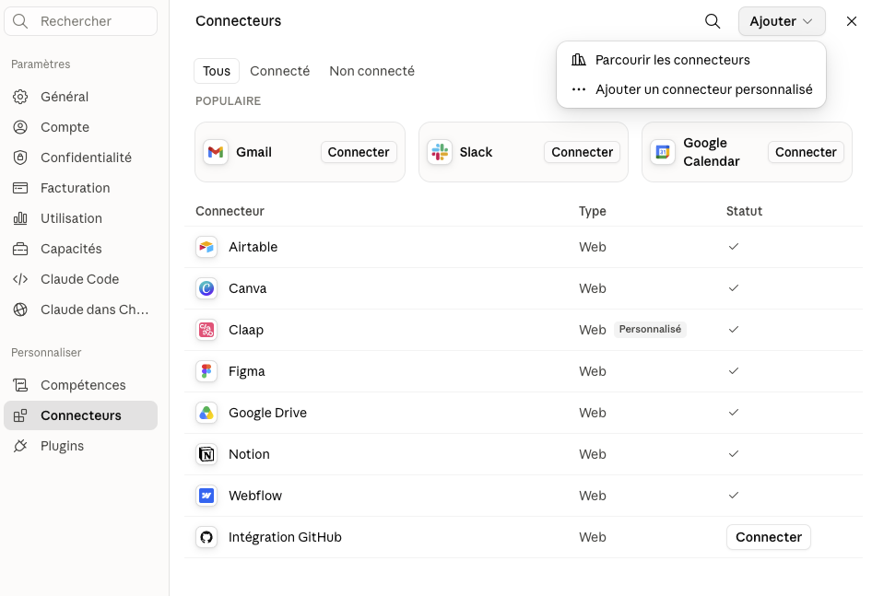Switch to the Connecté tab
The height and width of the screenshot is (596, 872).
click(x=279, y=71)
